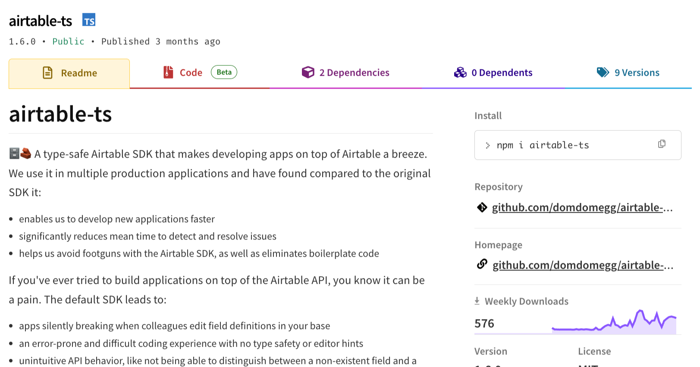
Task: Click the red Code zip-file icon
Action: pos(168,72)
